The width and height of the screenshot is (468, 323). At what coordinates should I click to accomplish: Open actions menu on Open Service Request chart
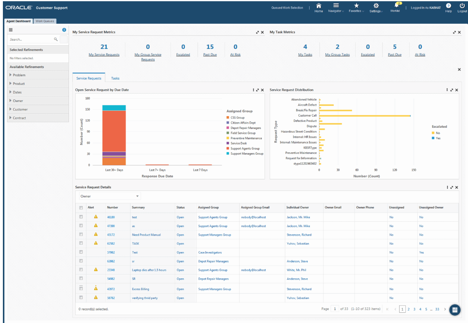tap(254, 89)
